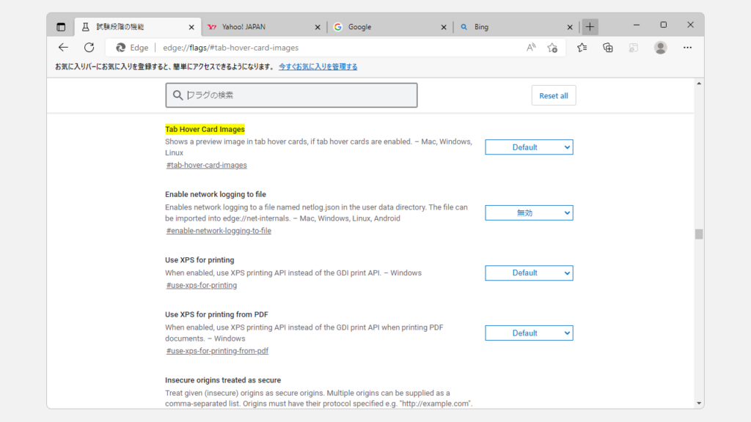Viewport: 751px width, 422px height.
Task: Reload the page with refresh icon
Action: [89, 48]
